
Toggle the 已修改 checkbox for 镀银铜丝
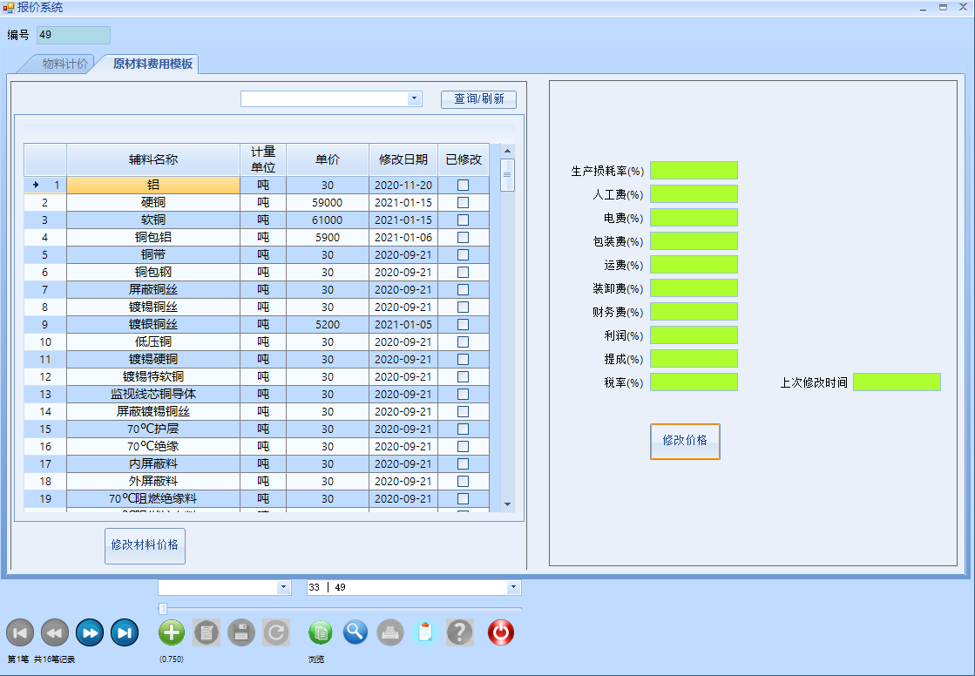(x=463, y=324)
